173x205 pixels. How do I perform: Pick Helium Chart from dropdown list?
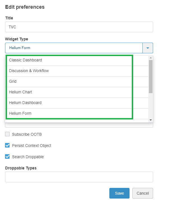pos(20,92)
